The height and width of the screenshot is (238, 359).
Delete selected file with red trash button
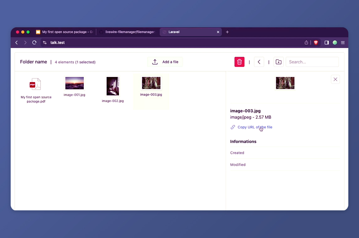pos(239,62)
